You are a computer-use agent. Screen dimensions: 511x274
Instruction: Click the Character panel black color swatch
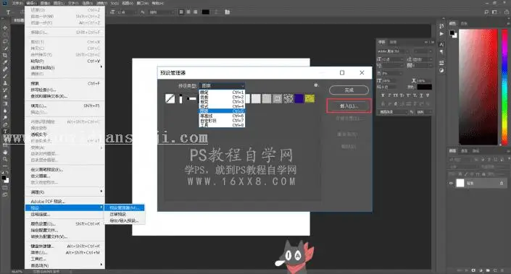click(x=424, y=87)
